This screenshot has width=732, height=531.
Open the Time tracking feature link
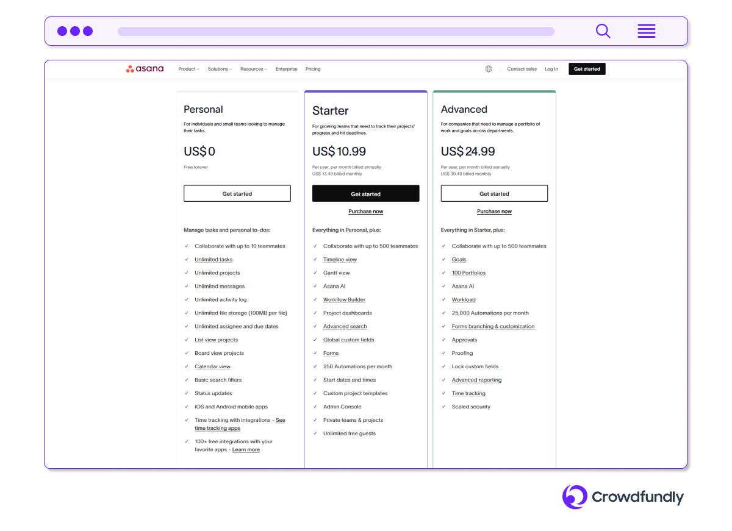[x=468, y=394]
